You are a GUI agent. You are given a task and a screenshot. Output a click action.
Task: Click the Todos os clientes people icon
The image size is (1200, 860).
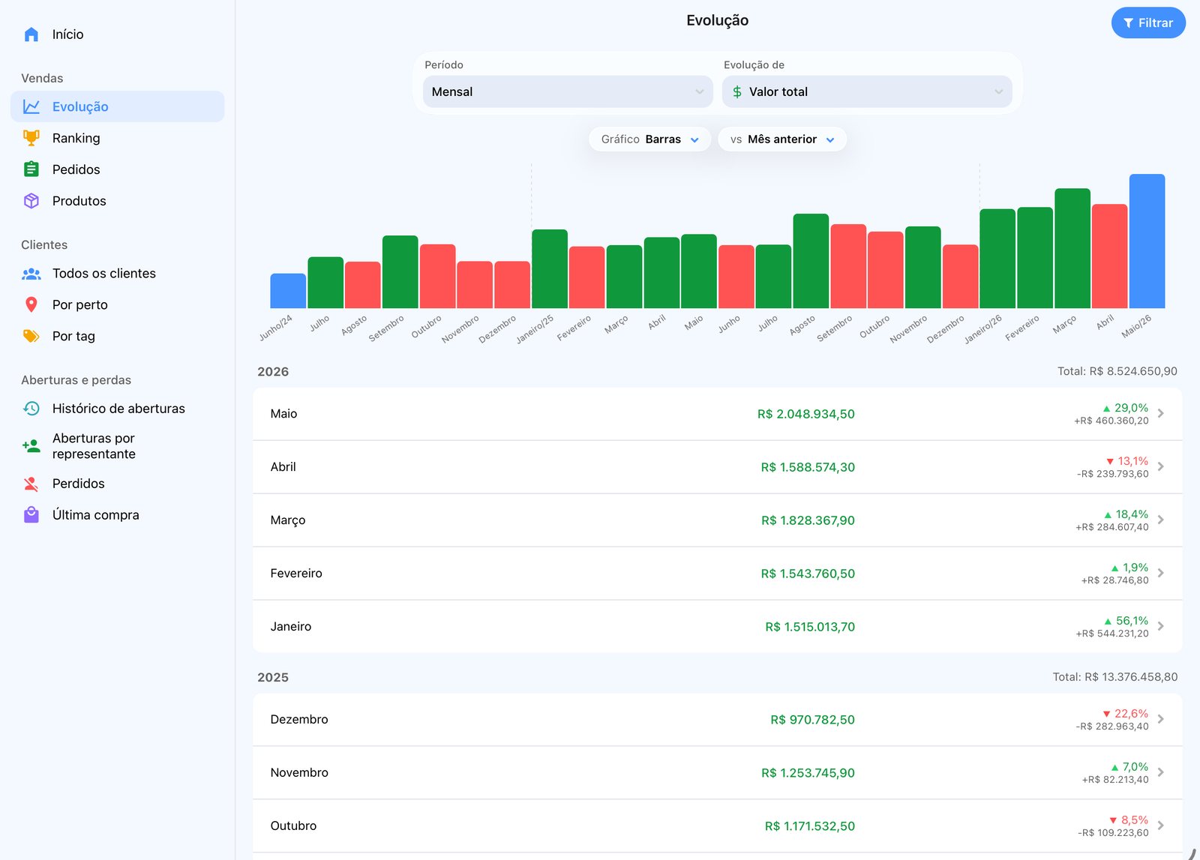pos(31,274)
